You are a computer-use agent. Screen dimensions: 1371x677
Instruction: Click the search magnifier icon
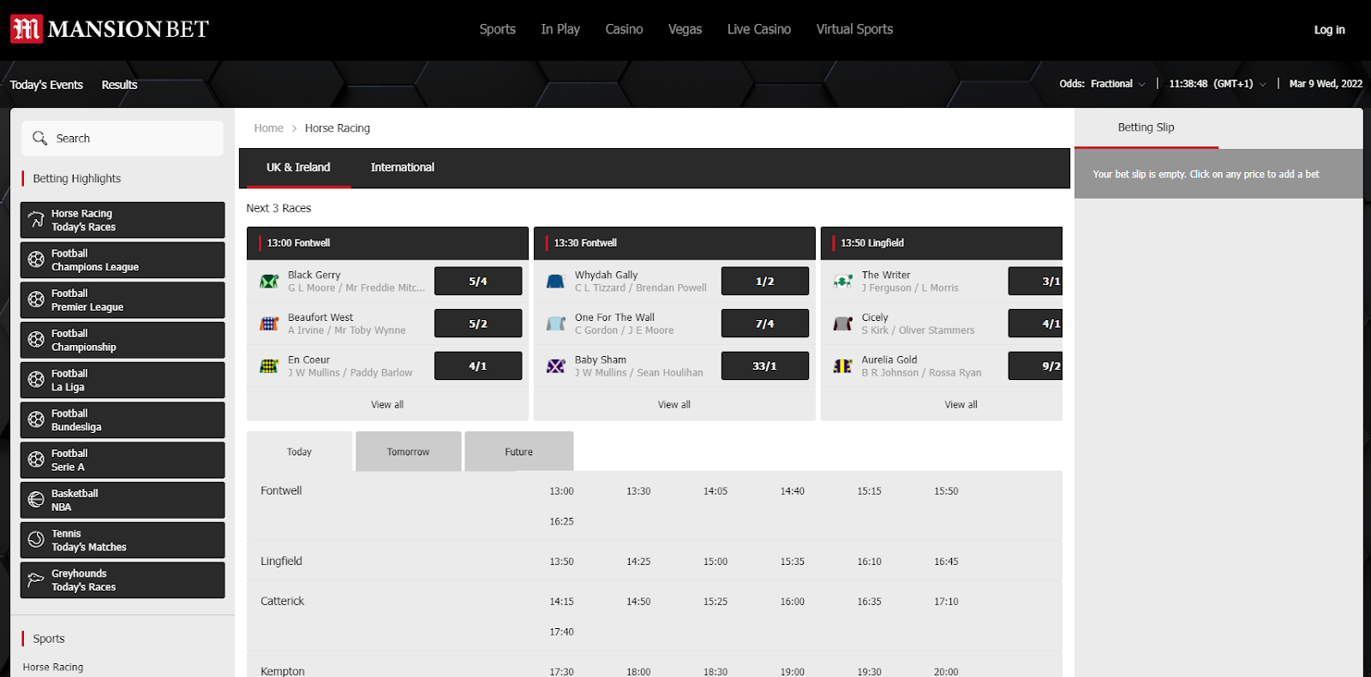(x=39, y=138)
